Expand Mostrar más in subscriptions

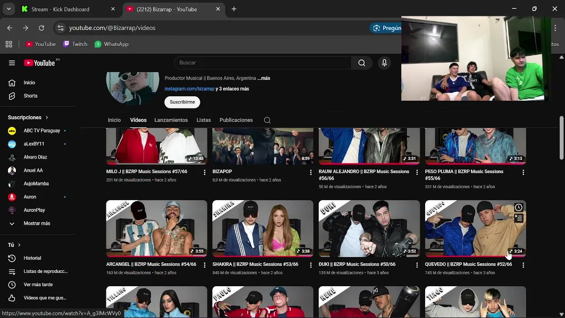click(38, 223)
